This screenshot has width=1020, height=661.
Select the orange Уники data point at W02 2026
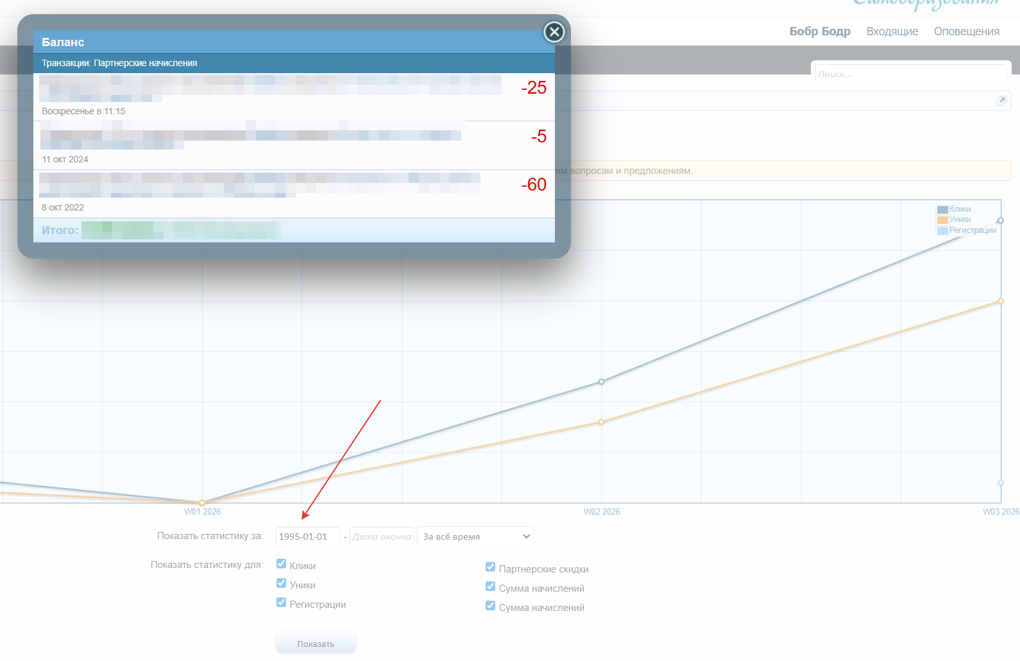click(x=601, y=422)
